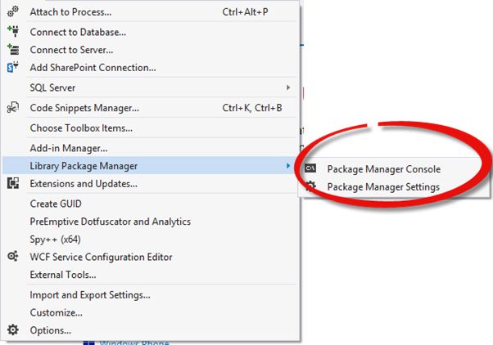The image size is (493, 345).
Task: Click the Package Manager Console icon
Action: pyautogui.click(x=310, y=169)
